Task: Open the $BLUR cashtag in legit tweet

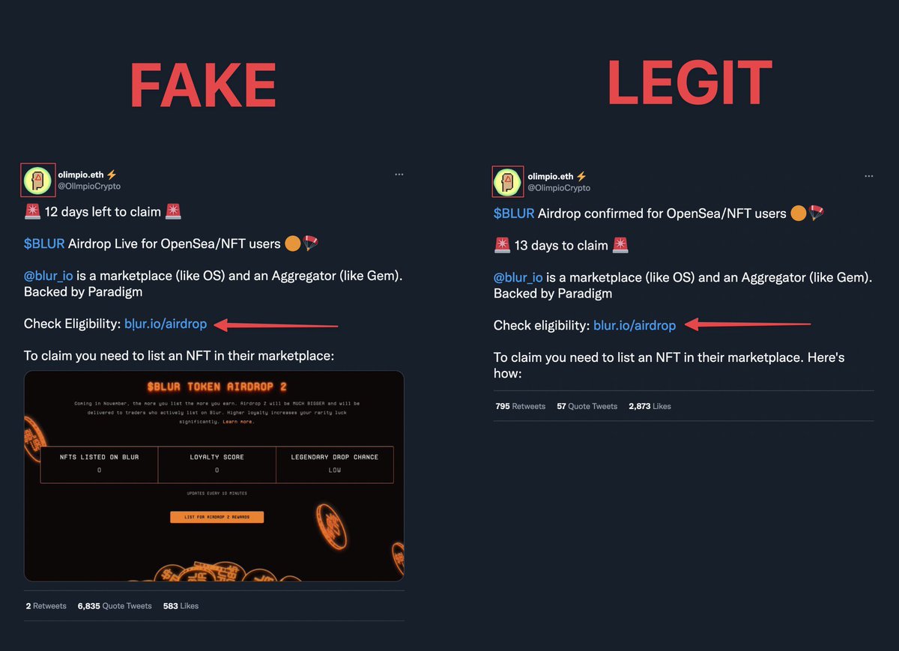Action: (x=514, y=214)
